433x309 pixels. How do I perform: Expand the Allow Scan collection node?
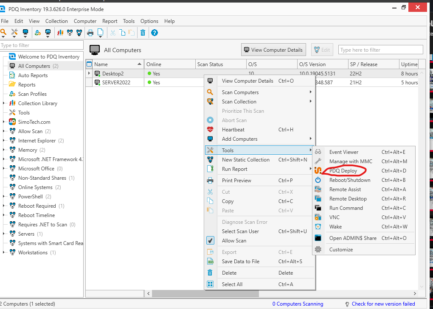pyautogui.click(x=3, y=131)
